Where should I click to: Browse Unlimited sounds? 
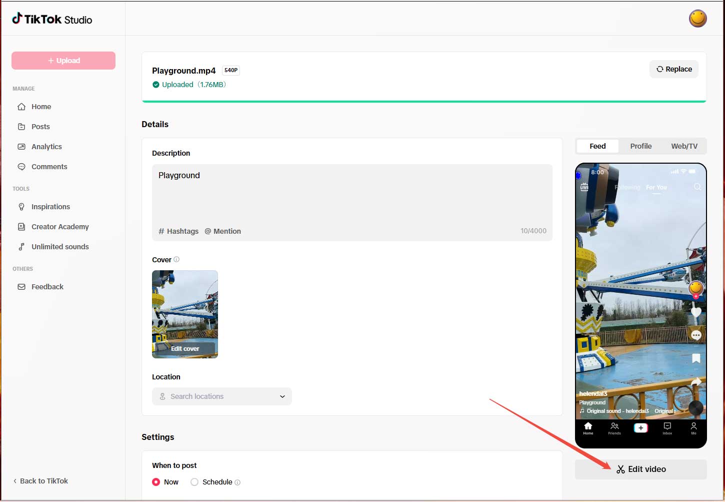click(60, 246)
